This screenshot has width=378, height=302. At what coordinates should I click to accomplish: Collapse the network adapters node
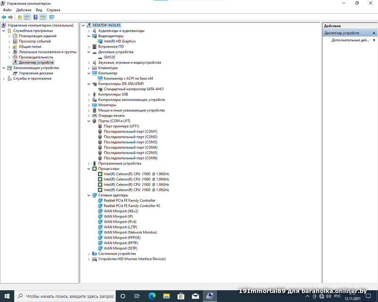[x=89, y=195]
